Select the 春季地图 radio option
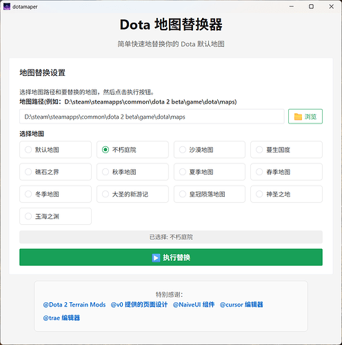This screenshot has width=342, height=345. click(x=286, y=172)
